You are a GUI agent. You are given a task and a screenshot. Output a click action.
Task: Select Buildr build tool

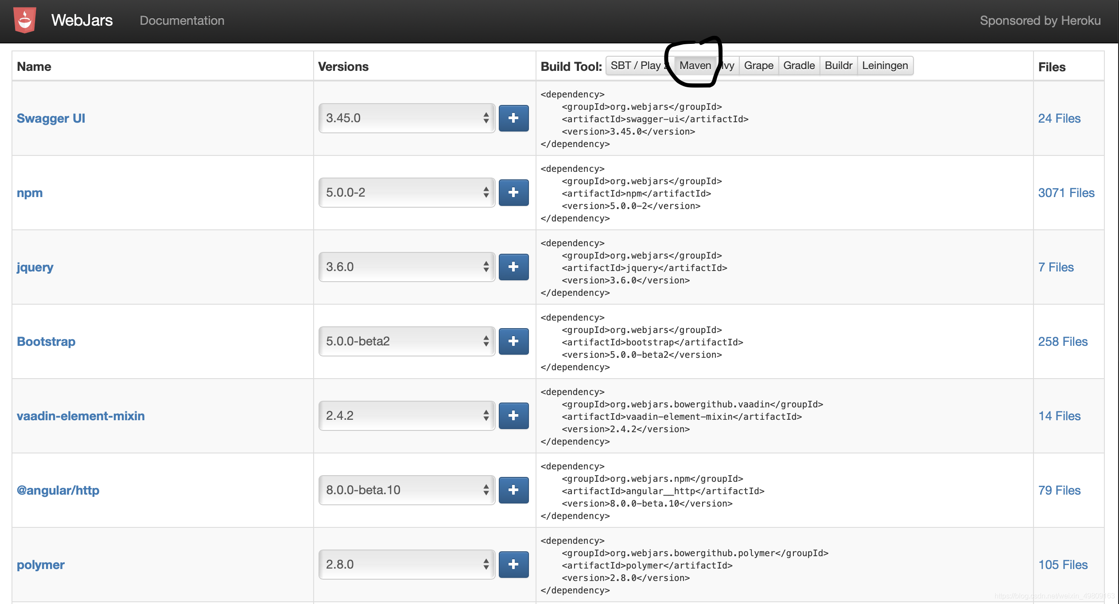pos(839,66)
